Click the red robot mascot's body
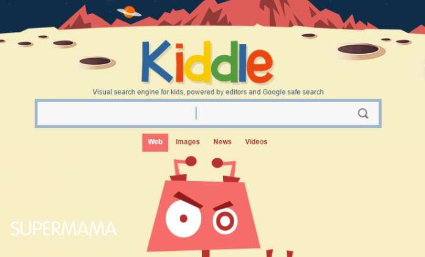The height and width of the screenshot is (257, 425). click(x=203, y=215)
